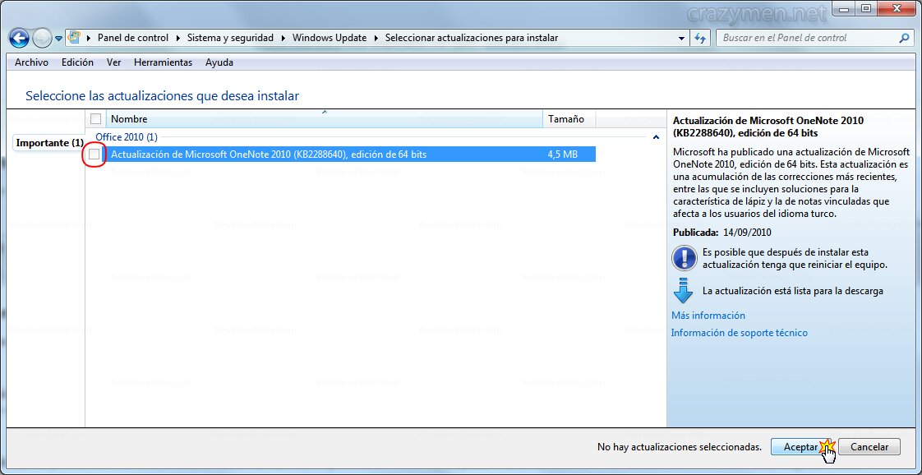Open the Ver menu
Viewport: 922px width, 475px height.
coord(113,62)
